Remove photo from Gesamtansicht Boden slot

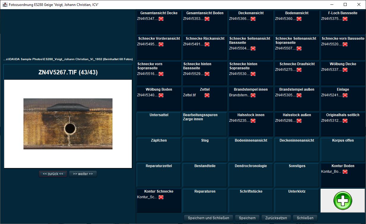[x=207, y=19]
